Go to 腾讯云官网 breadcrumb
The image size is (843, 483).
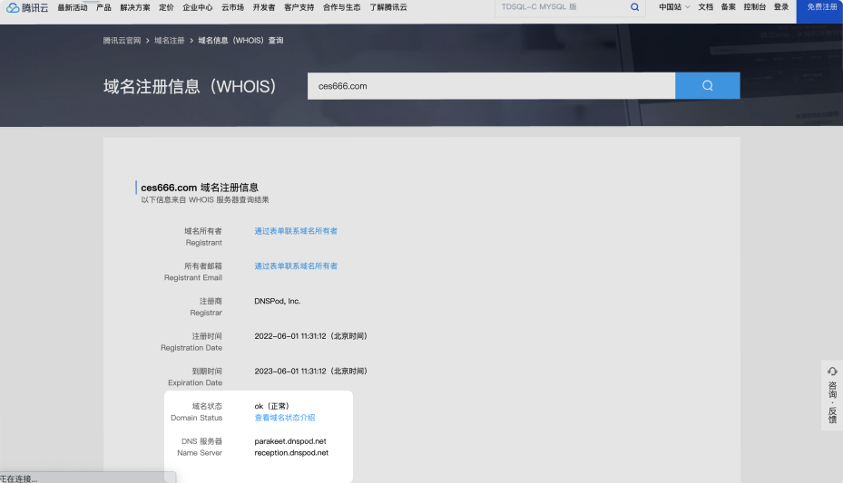122,40
